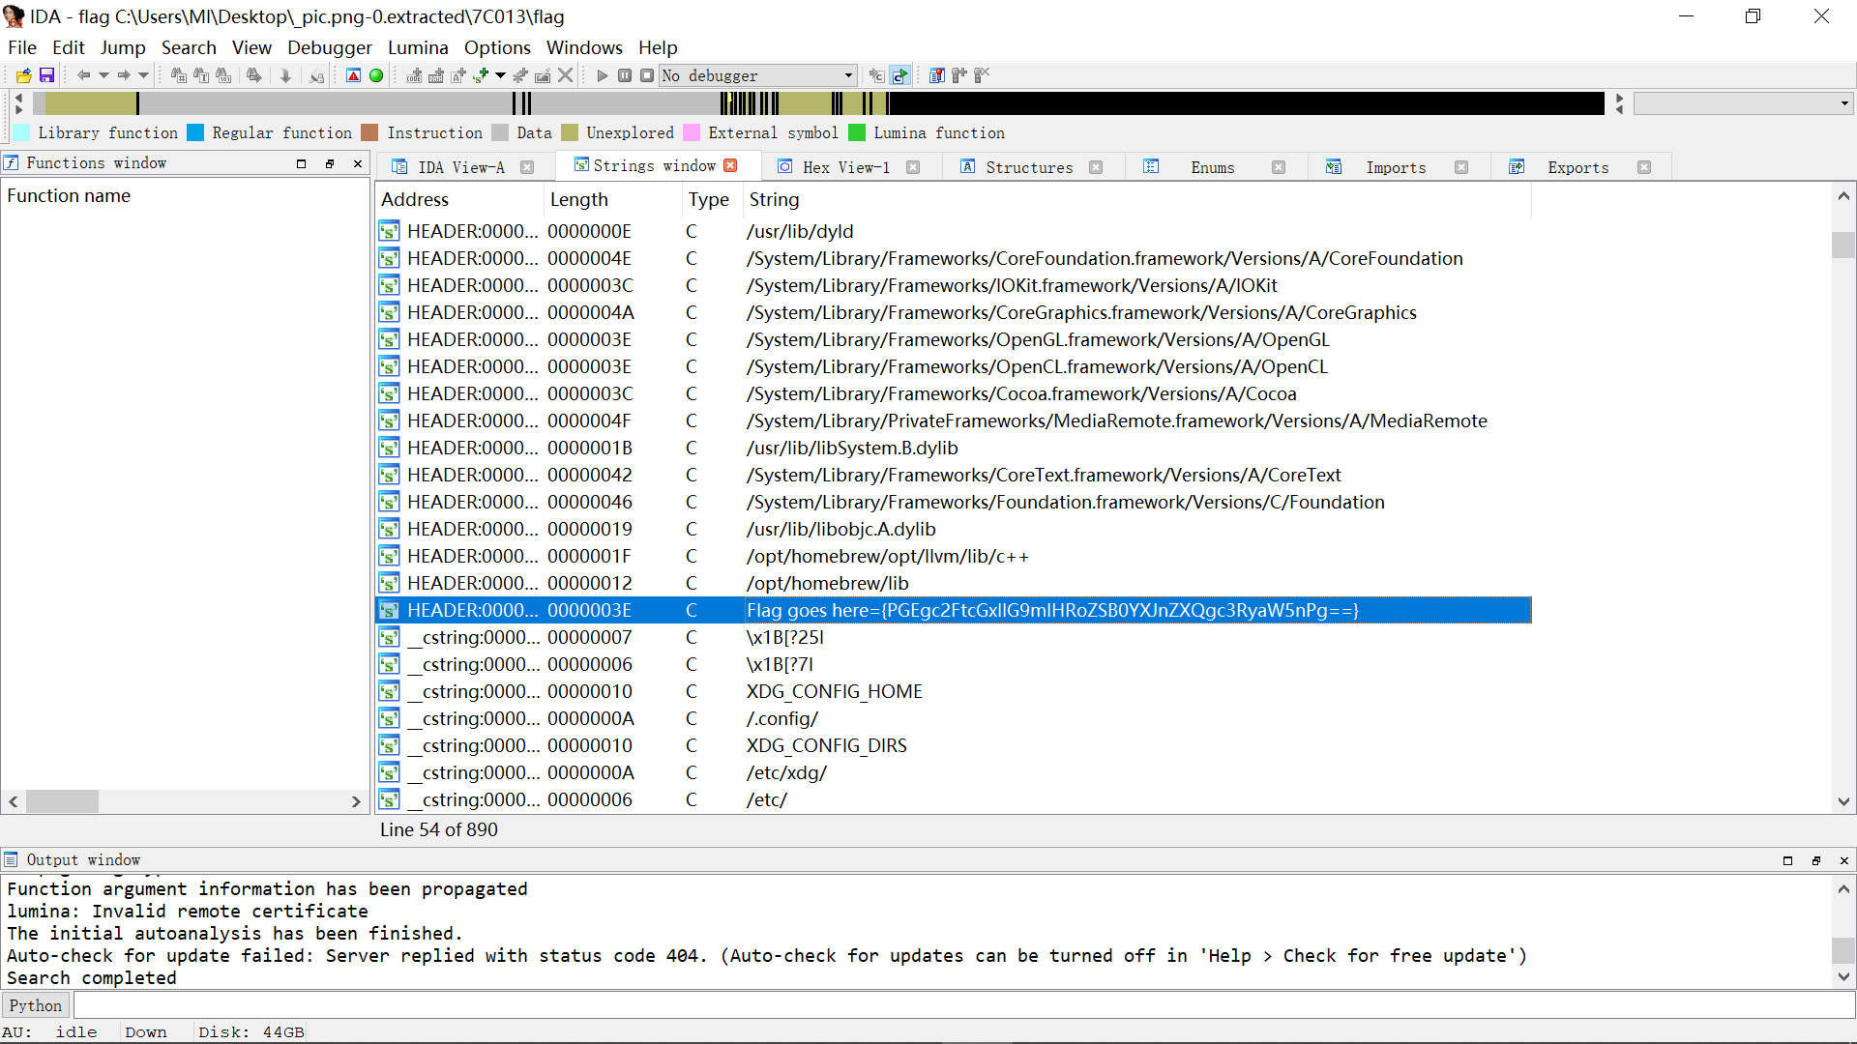Select the XDG_CONFIG_HOME string row

pyautogui.click(x=953, y=691)
